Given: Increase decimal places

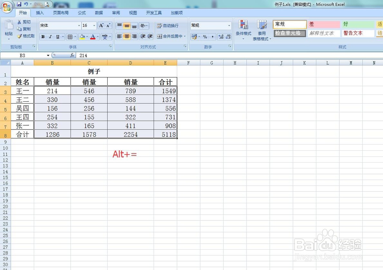Looking at the screenshot, I should coord(221,37).
